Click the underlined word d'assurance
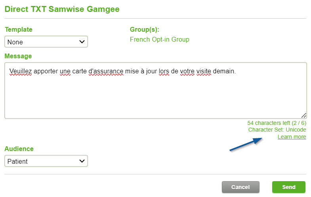 pyautogui.click(x=106, y=71)
